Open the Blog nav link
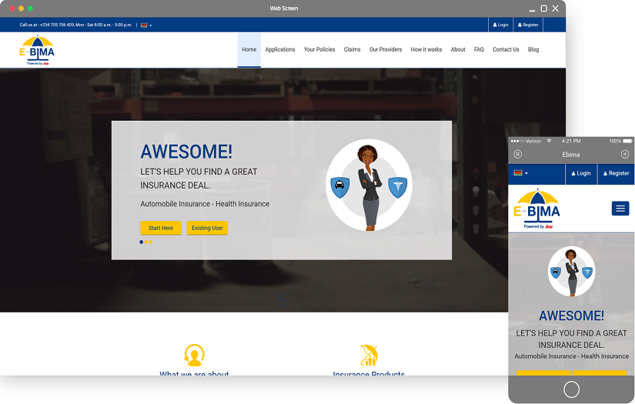Screen dimensions: 635x404 [x=533, y=49]
